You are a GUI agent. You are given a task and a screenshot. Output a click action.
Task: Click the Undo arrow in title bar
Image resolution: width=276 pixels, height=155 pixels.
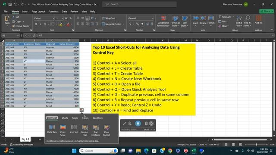click(15, 4)
